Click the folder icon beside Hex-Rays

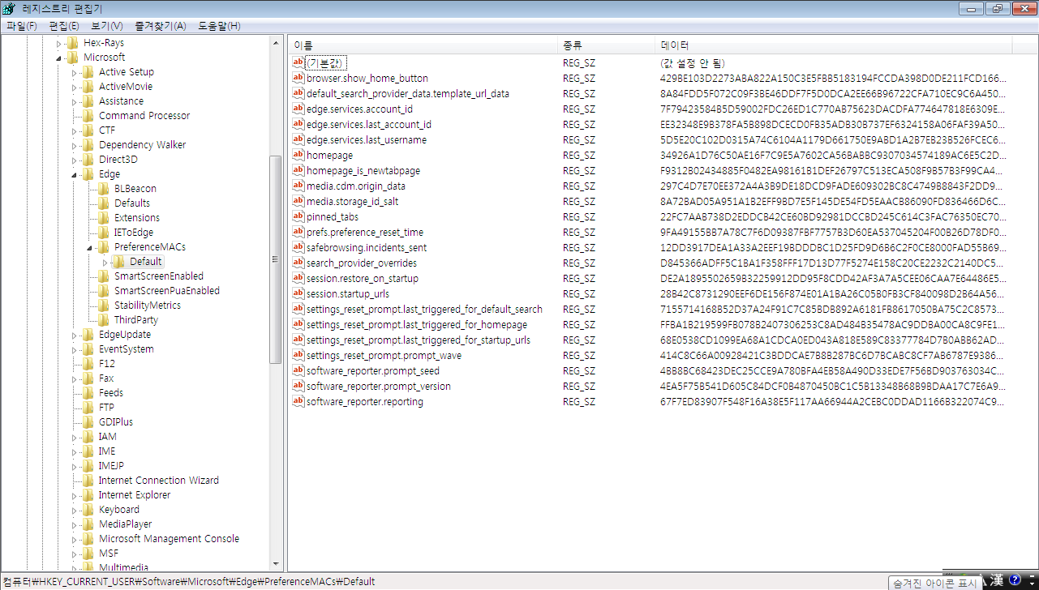tap(73, 43)
